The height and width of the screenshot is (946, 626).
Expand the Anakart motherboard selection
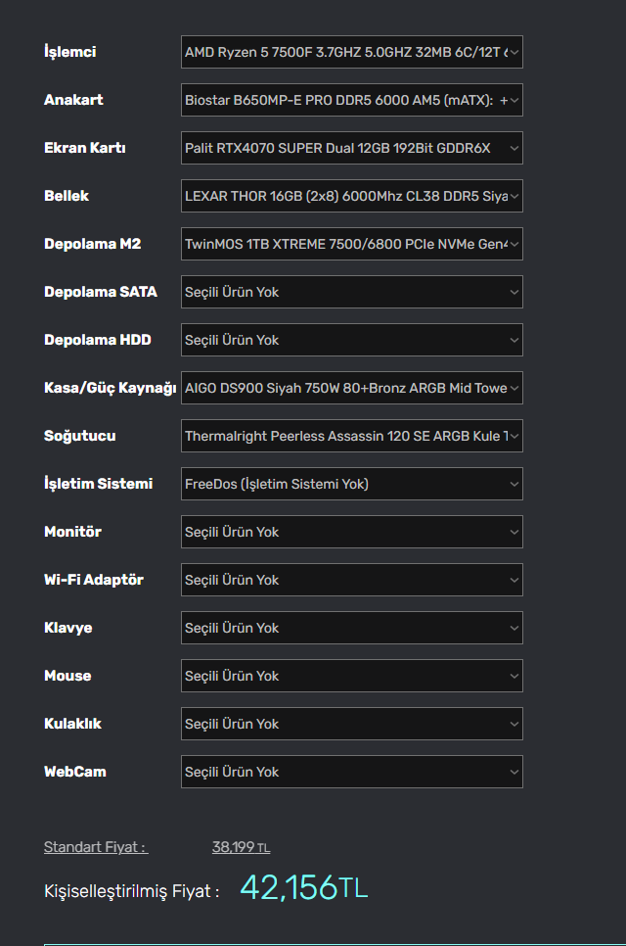[x=351, y=100]
